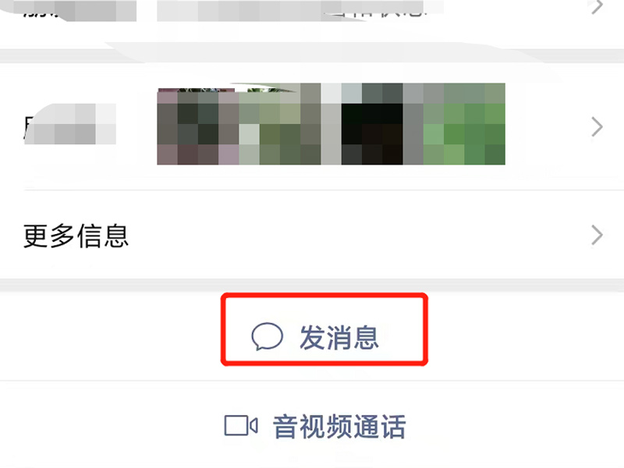Send a message via 发消息 text
The width and height of the screenshot is (624, 468).
point(339,338)
